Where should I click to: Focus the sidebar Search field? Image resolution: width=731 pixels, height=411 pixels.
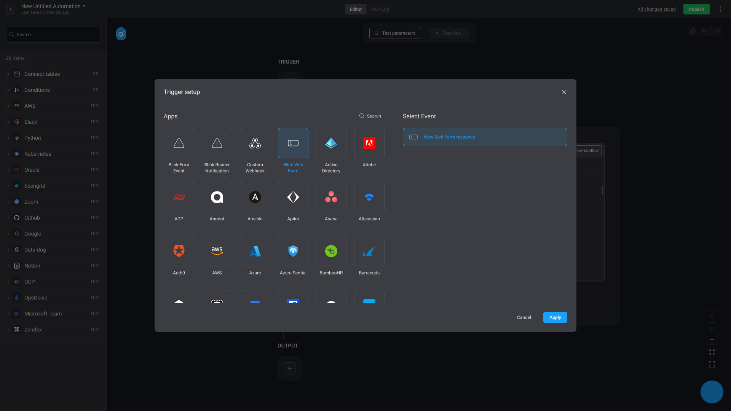53,35
